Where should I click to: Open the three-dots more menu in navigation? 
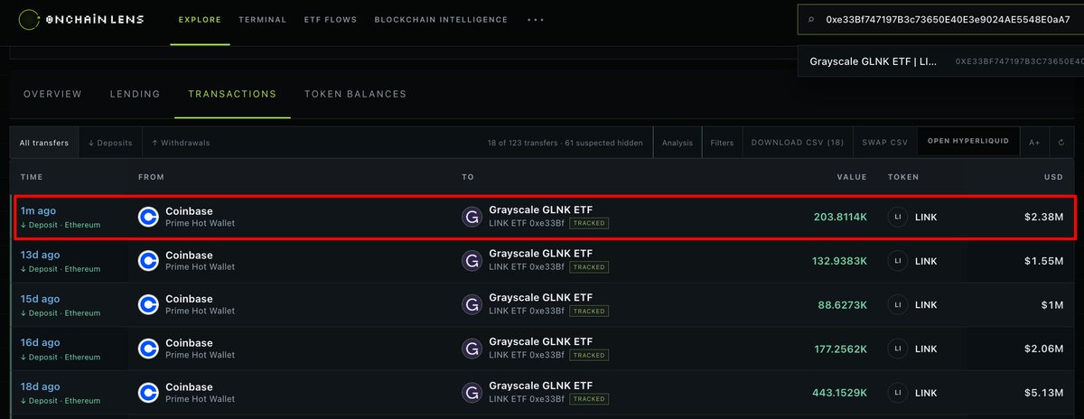pyautogui.click(x=535, y=19)
